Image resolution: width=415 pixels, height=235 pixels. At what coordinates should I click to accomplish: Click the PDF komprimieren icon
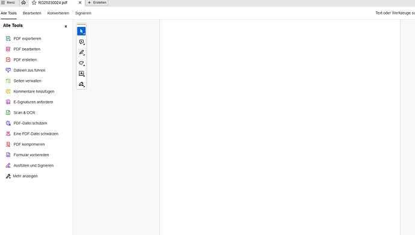point(8,144)
